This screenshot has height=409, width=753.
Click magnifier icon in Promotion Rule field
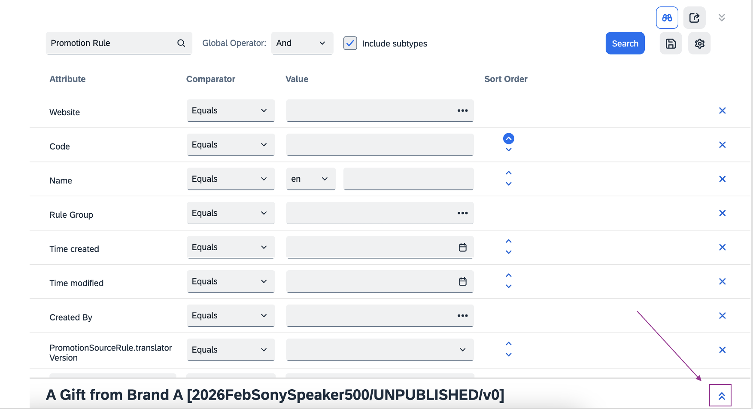[181, 43]
